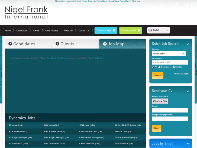The image size is (197, 148).
Task: Click the yellow Send button
Action: (157, 128)
